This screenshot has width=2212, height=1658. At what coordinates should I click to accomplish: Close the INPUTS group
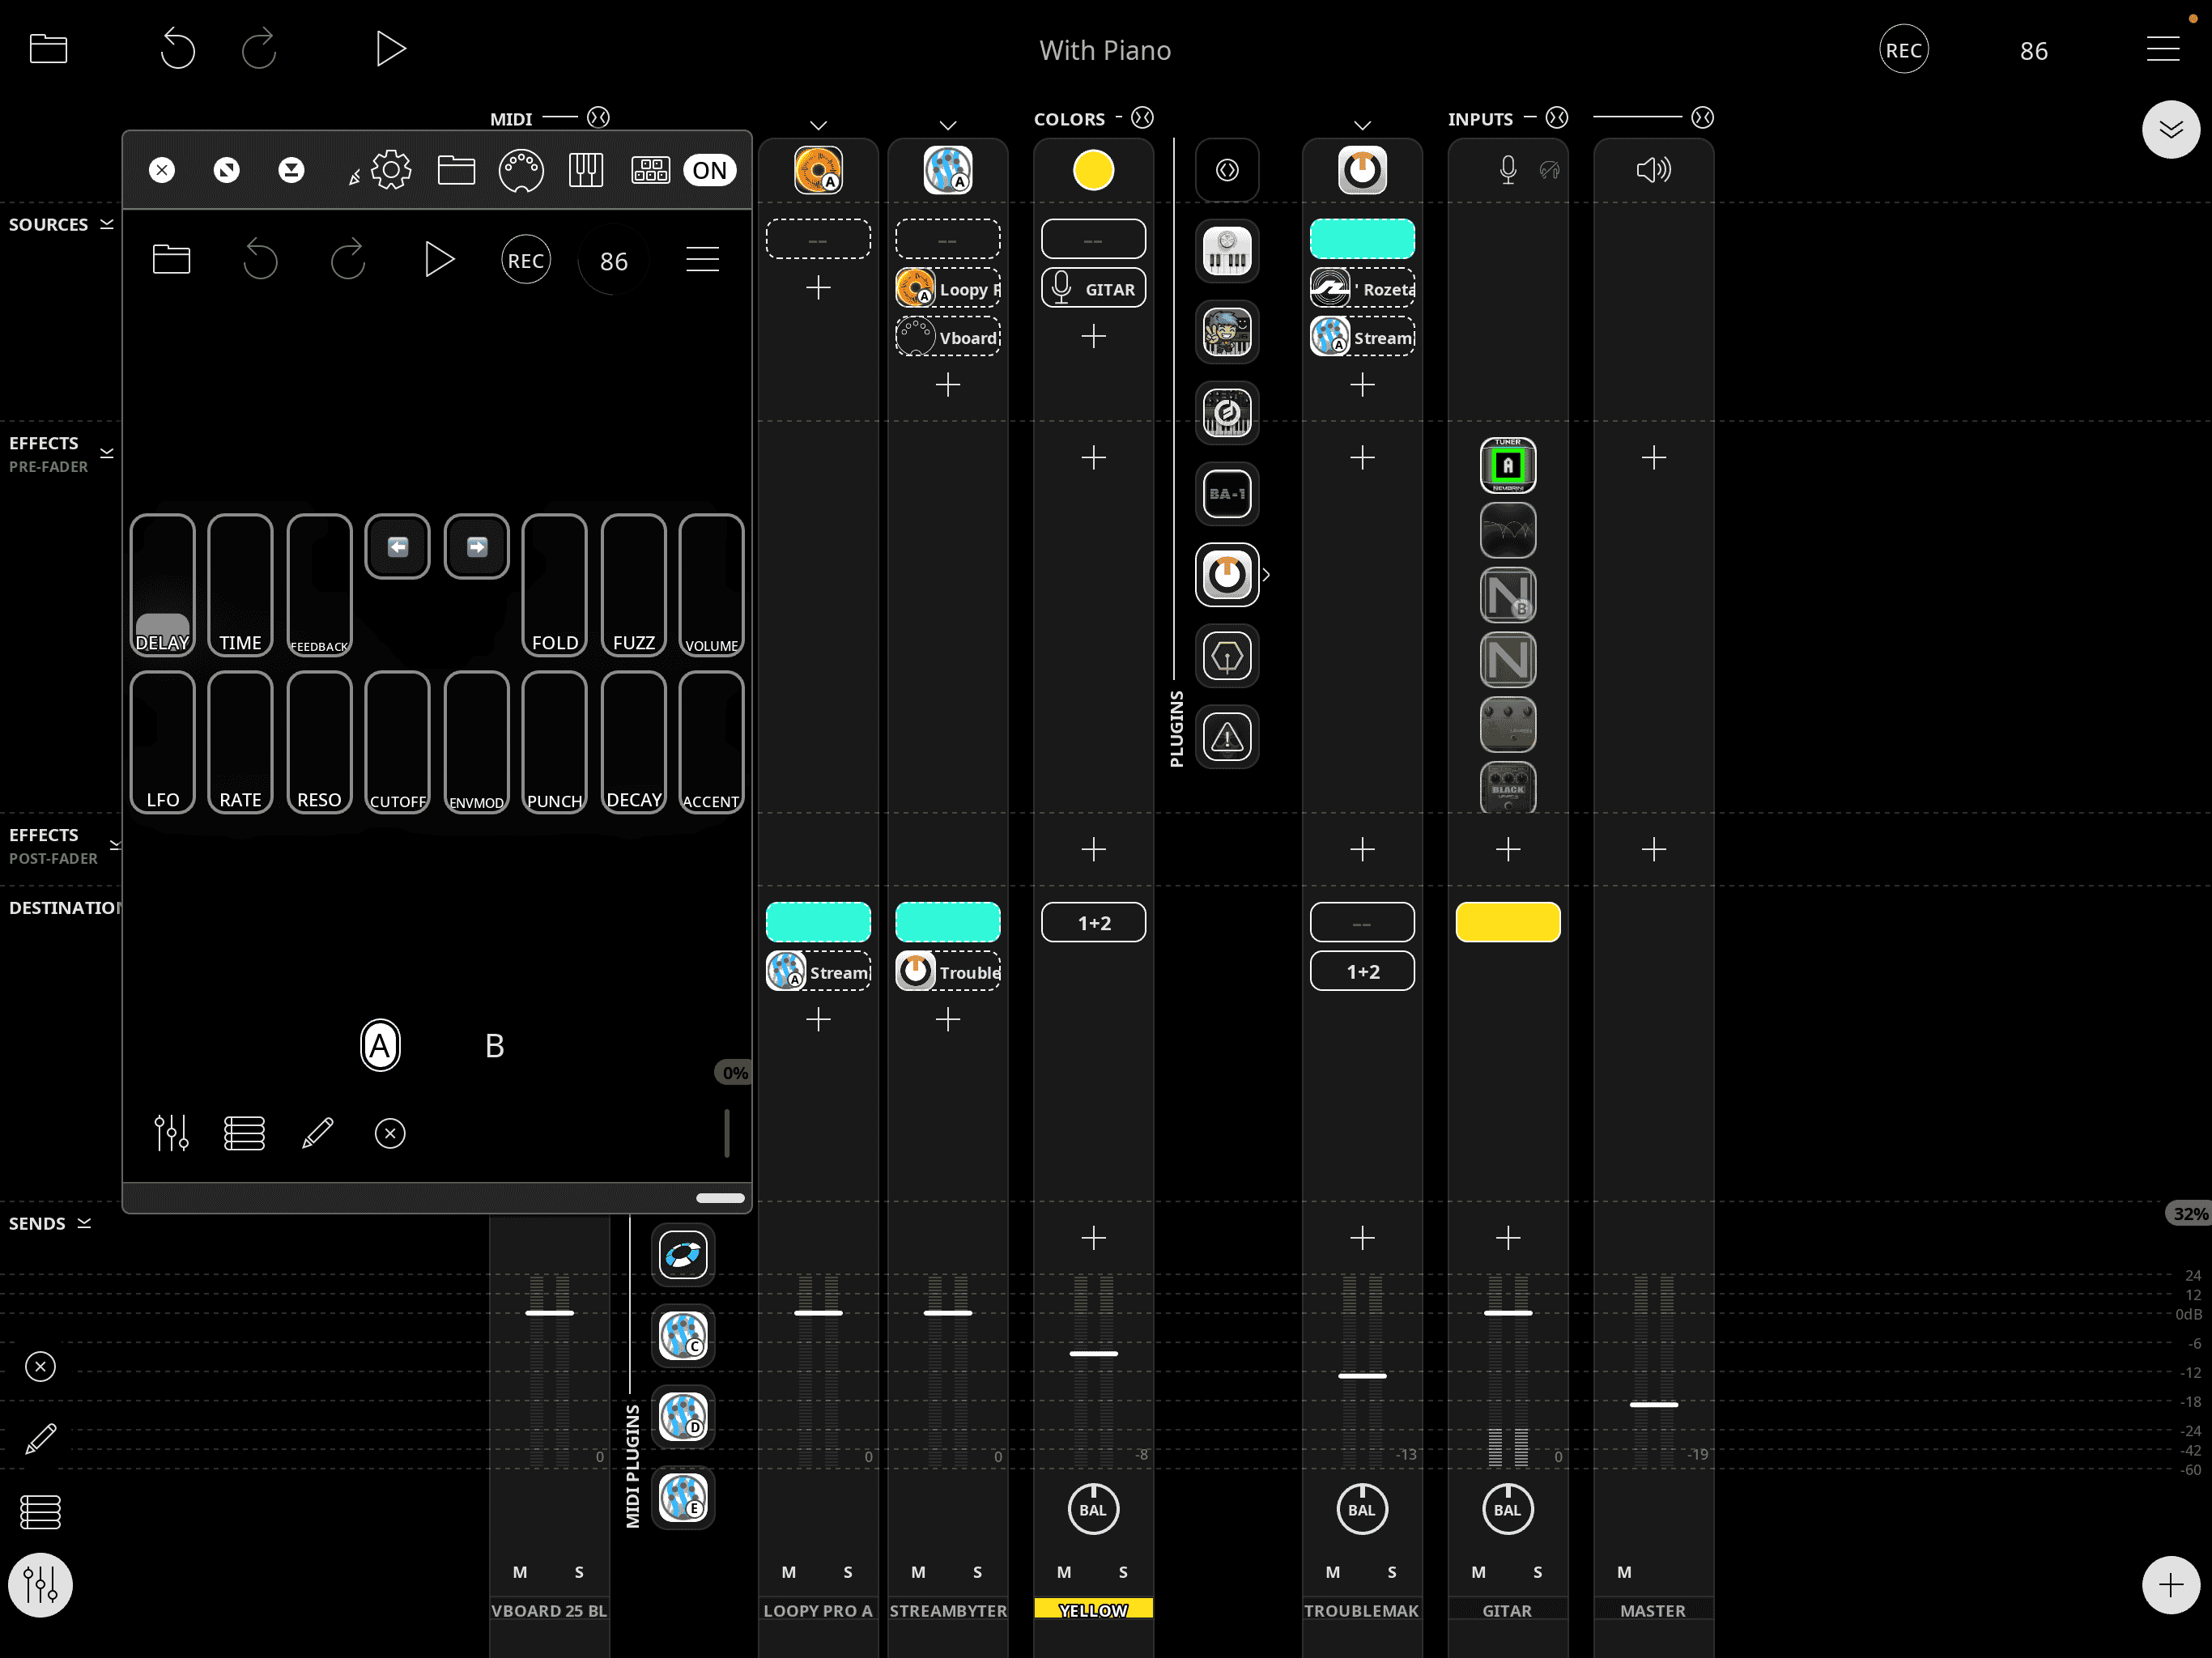coord(1556,118)
